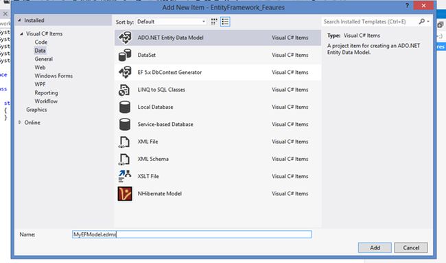Select XML Schema template name
Image resolution: width=446 pixels, height=263 pixels.
coord(153,159)
